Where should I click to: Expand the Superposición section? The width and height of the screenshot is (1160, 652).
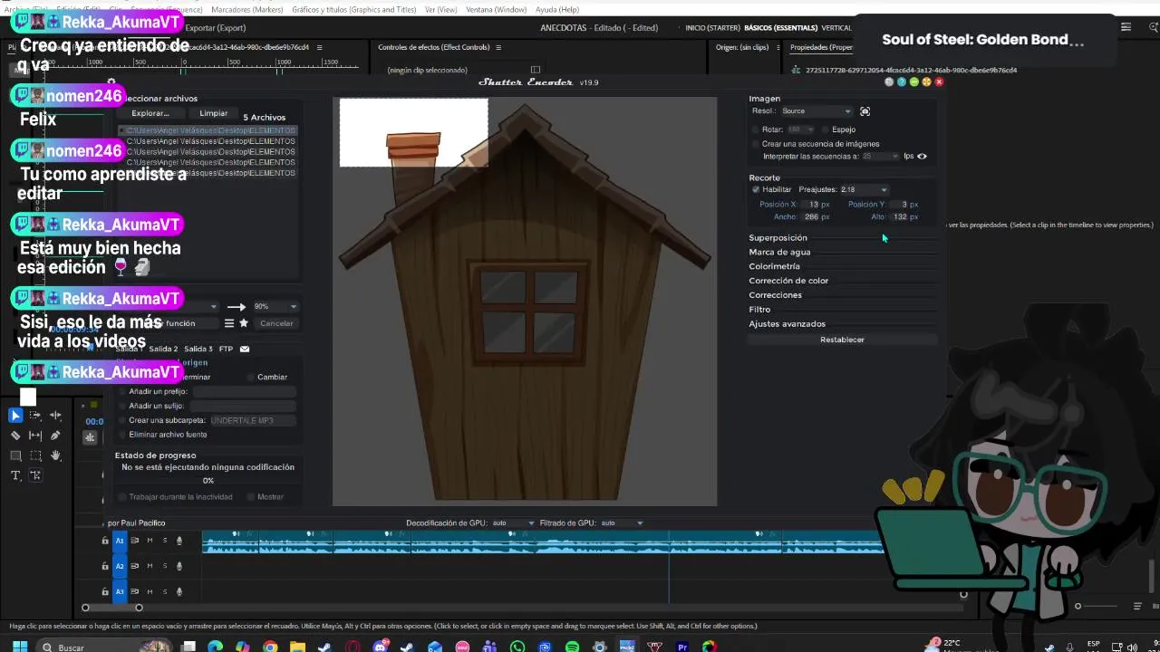coord(778,238)
